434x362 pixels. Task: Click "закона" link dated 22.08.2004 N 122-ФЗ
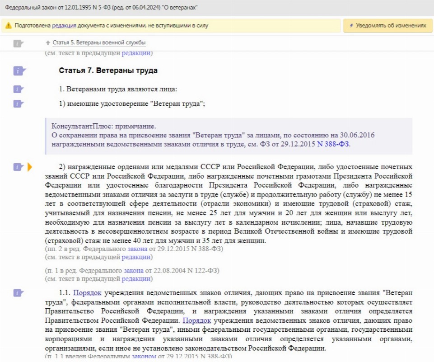134,271
